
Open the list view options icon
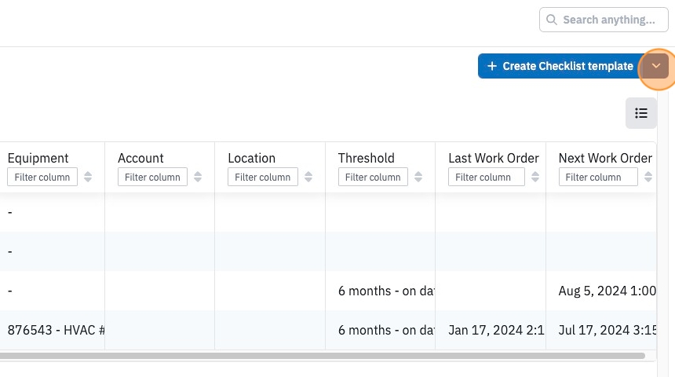[641, 113]
